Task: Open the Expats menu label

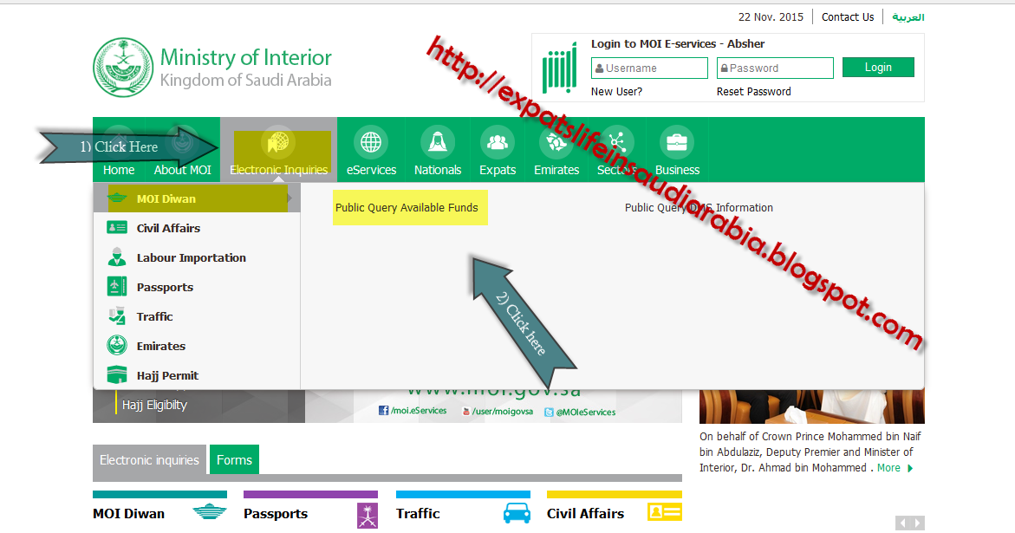Action: (498, 170)
